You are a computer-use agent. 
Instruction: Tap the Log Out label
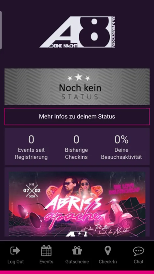(x=15, y=262)
